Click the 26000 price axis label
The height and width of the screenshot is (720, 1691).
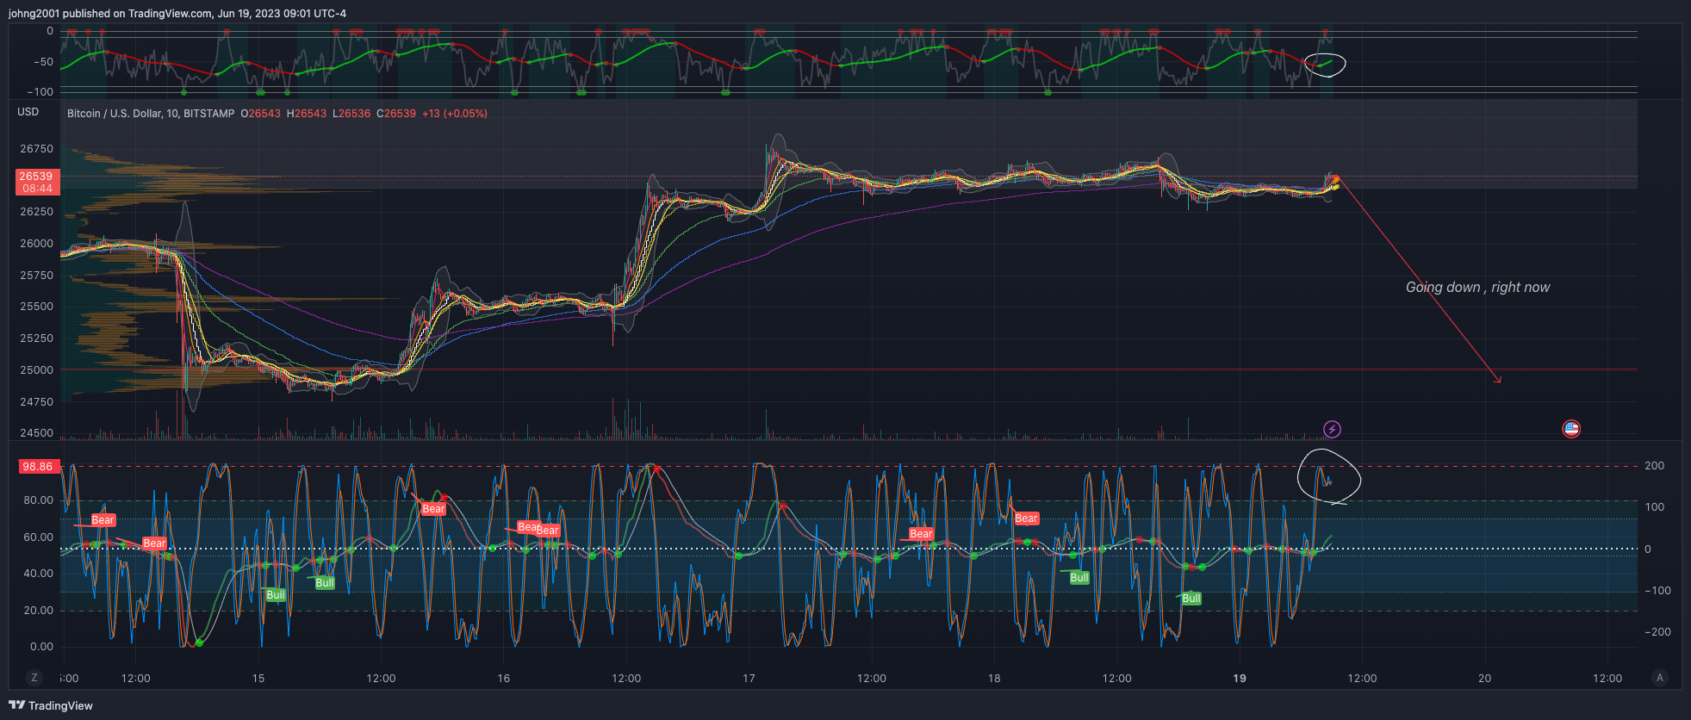click(37, 244)
